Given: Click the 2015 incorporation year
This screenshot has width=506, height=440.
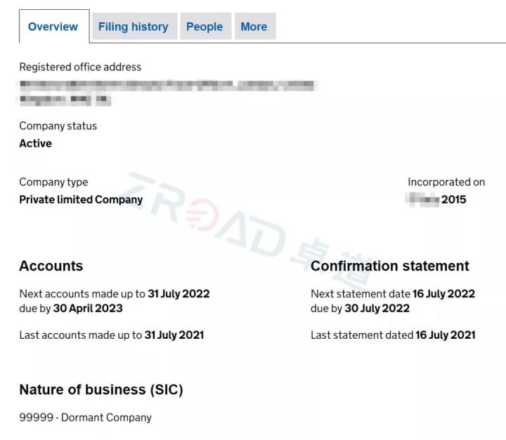Looking at the screenshot, I should tap(453, 200).
